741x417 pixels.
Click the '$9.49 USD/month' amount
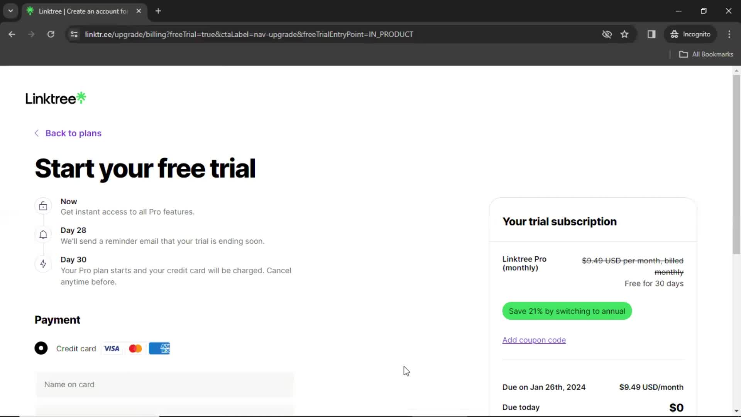click(x=651, y=387)
